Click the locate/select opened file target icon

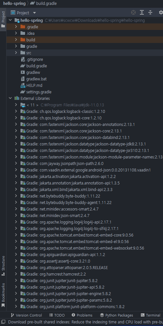coord(133,13)
